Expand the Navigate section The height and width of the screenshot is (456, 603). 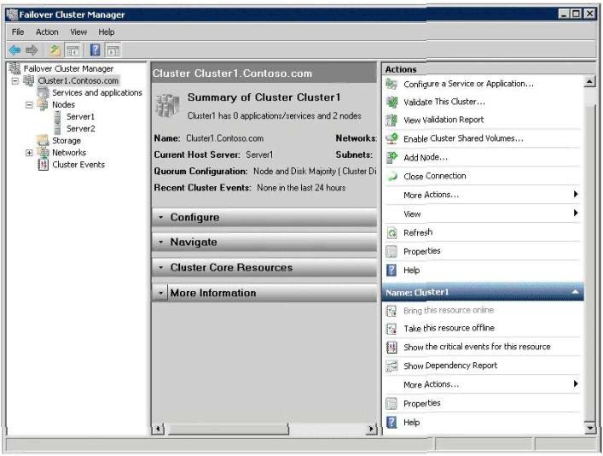[x=161, y=243]
